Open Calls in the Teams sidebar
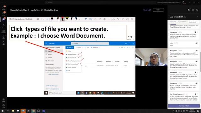The image size is (201, 113). [3, 37]
